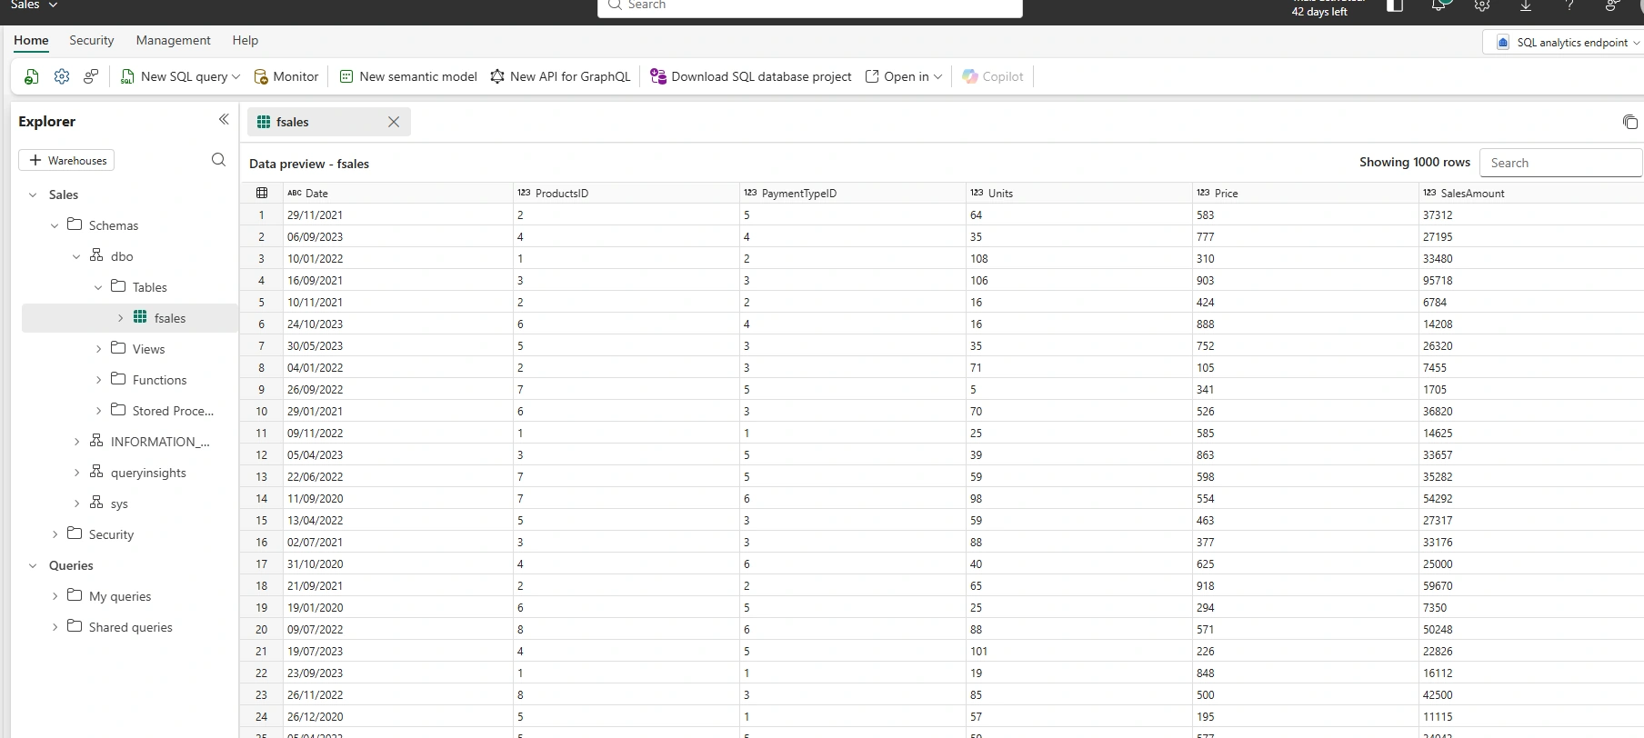The image size is (1644, 738).
Task: Expand the INFORMATION_SCHEMA node
Action: click(76, 442)
